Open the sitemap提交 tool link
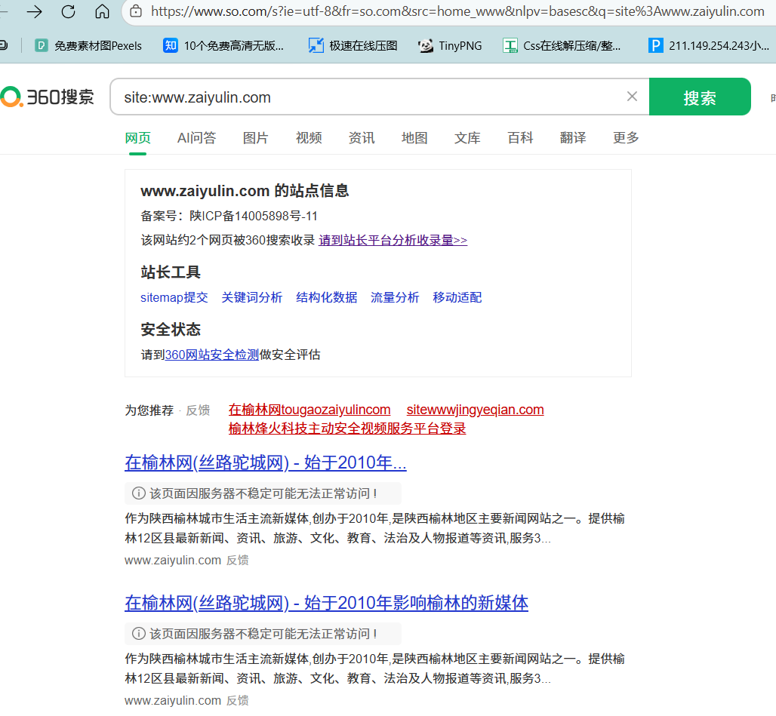This screenshot has width=776, height=716. pyautogui.click(x=174, y=297)
